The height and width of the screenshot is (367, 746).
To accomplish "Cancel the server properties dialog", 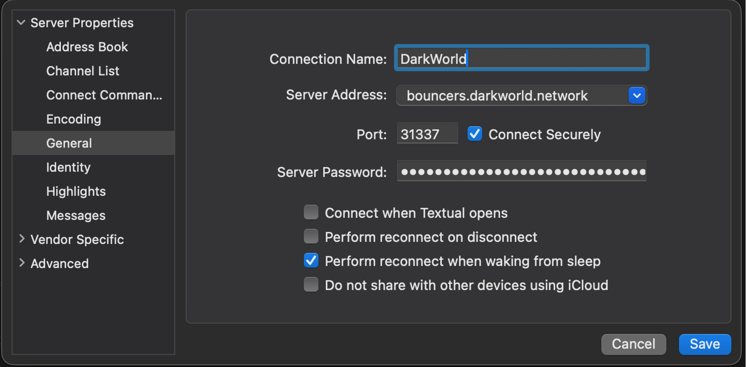I will pyautogui.click(x=633, y=344).
